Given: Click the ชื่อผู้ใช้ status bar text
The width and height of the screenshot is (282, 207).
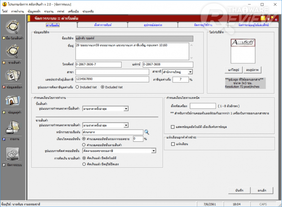Looking at the screenshot, I should point(21,204).
